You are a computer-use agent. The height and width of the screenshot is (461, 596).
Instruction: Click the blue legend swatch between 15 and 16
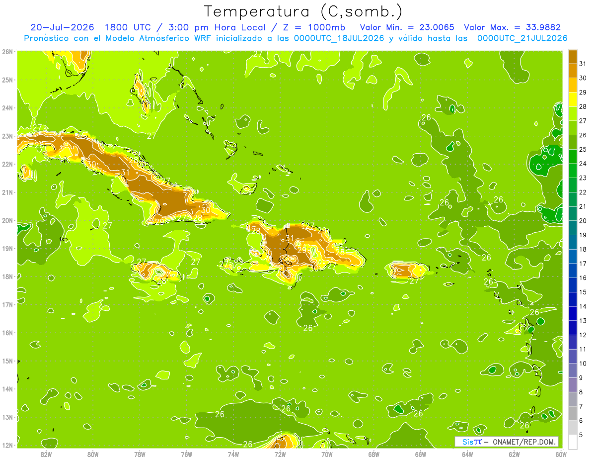[x=573, y=284]
